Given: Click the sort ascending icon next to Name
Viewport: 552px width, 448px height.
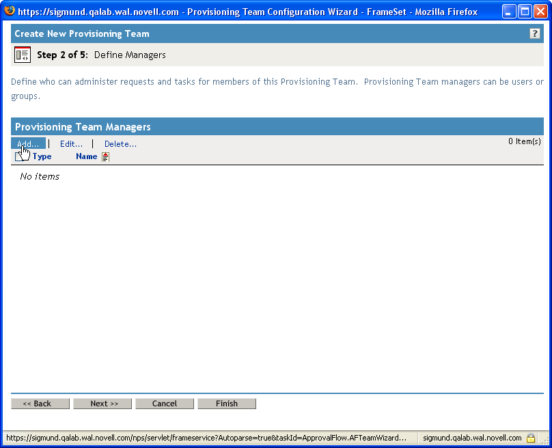Looking at the screenshot, I should [105, 156].
